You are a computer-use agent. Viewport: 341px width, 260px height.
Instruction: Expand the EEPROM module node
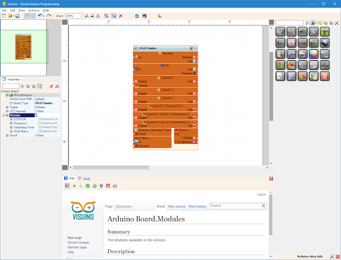click(11, 119)
